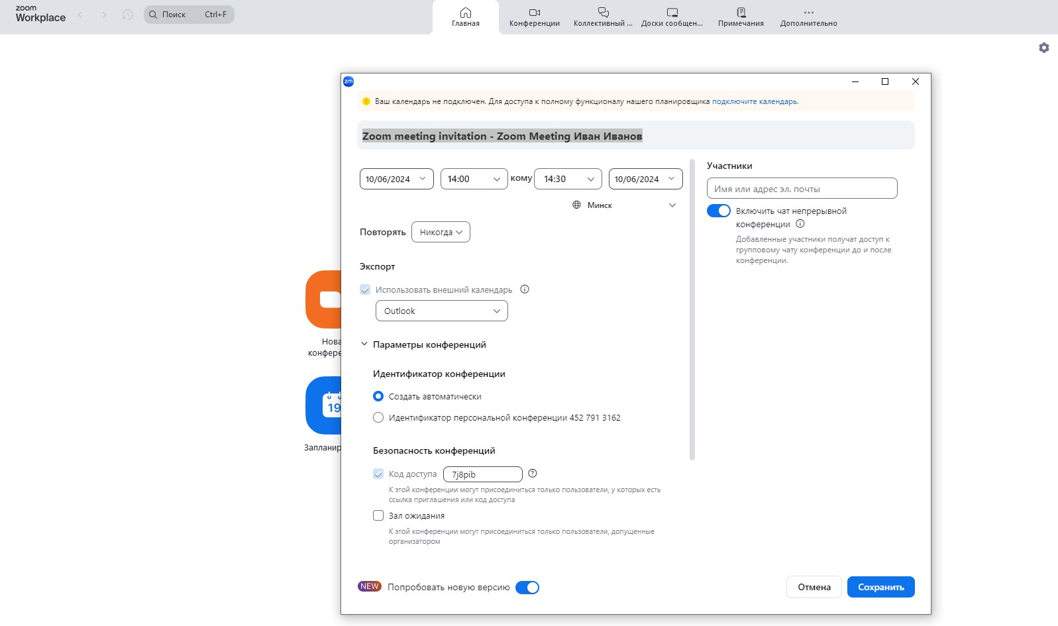Click the Сохранить button

(881, 587)
